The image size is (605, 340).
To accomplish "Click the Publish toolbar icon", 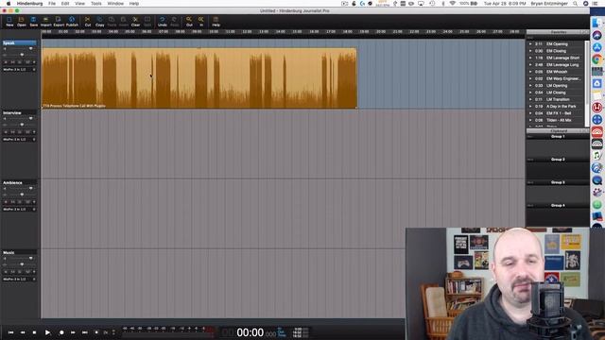I will pos(72,22).
